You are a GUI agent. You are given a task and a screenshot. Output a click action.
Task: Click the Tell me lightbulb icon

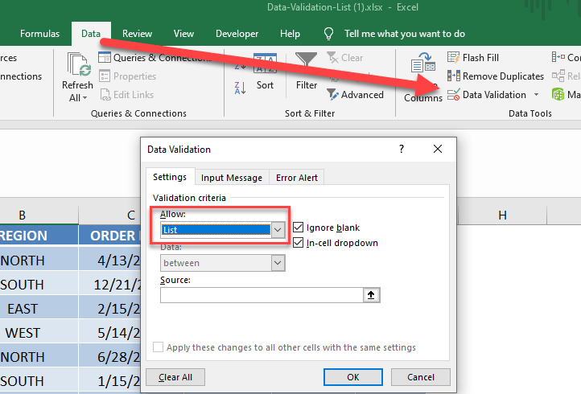[328, 34]
